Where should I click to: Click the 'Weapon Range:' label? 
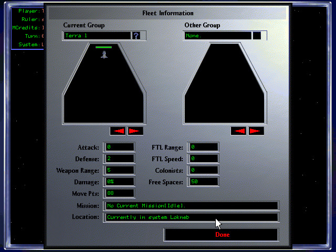coord(78,171)
